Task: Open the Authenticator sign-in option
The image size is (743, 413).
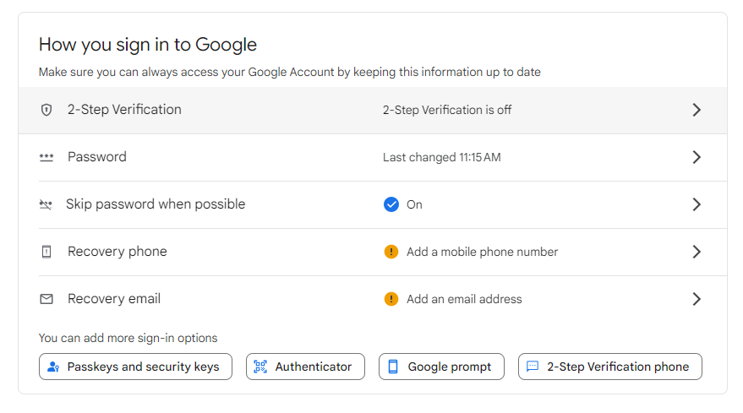Action: point(305,367)
